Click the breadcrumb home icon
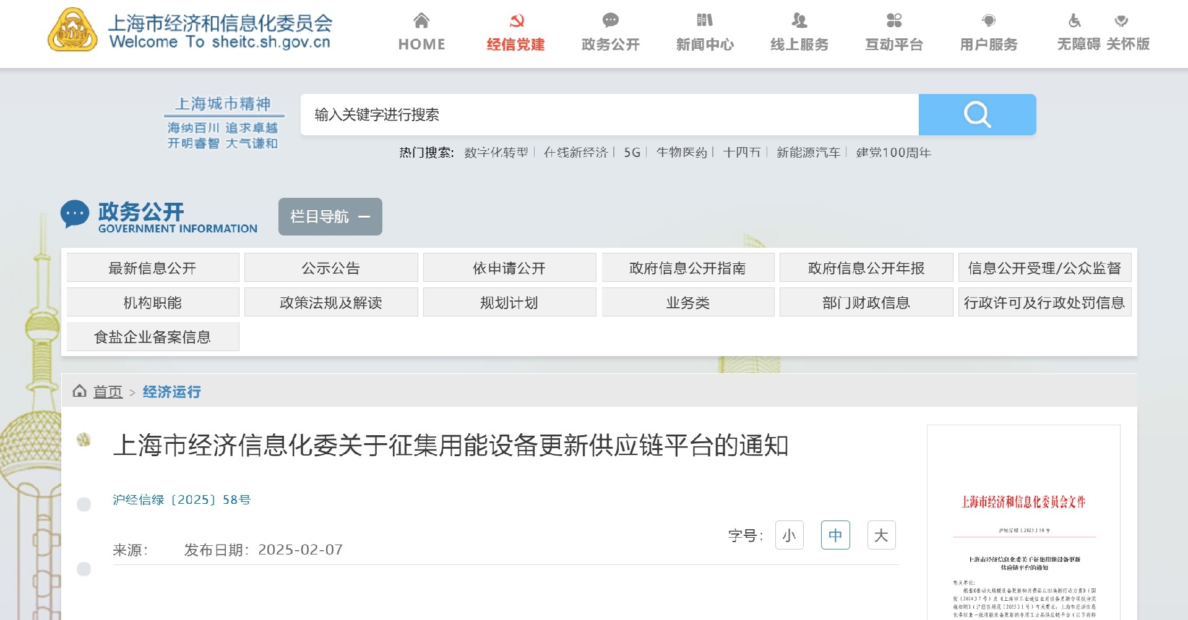1188x620 pixels. pyautogui.click(x=79, y=391)
